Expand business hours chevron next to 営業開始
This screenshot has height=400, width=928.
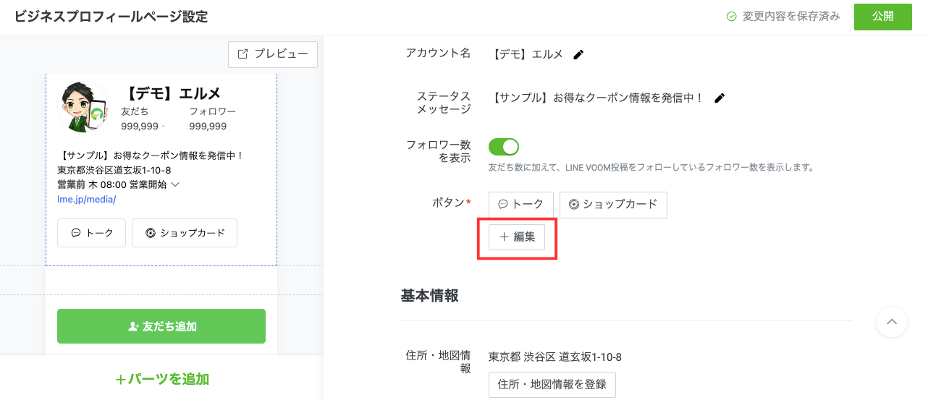[x=175, y=184]
